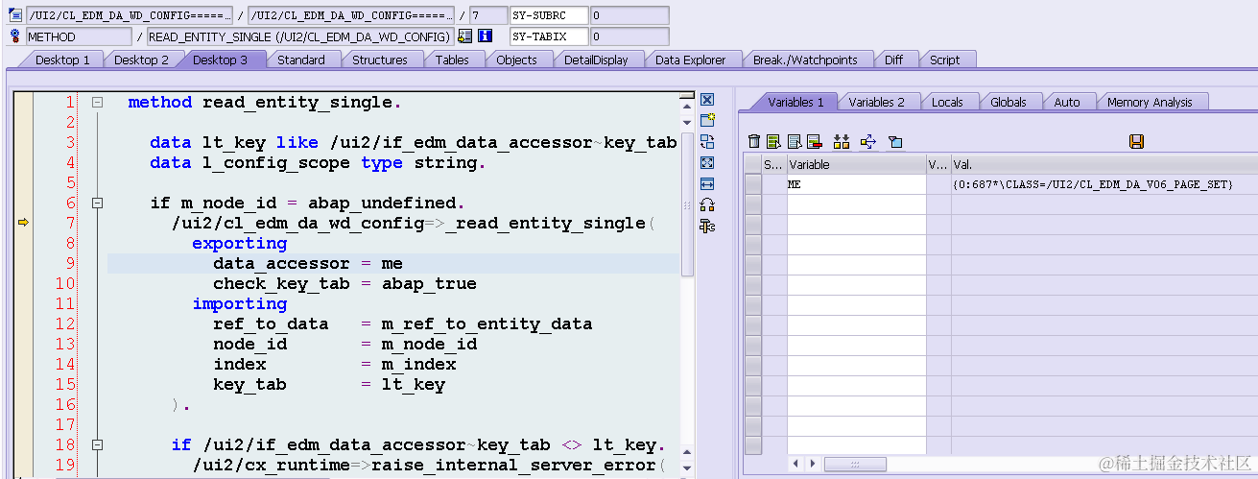
Task: Open the DetailDisplay tab
Action: pyautogui.click(x=596, y=60)
